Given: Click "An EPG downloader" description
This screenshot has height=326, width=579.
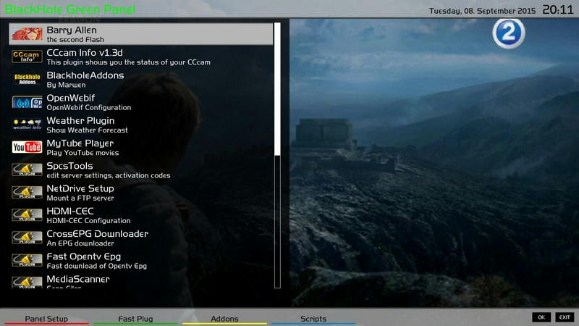Looking at the screenshot, I should click(80, 243).
